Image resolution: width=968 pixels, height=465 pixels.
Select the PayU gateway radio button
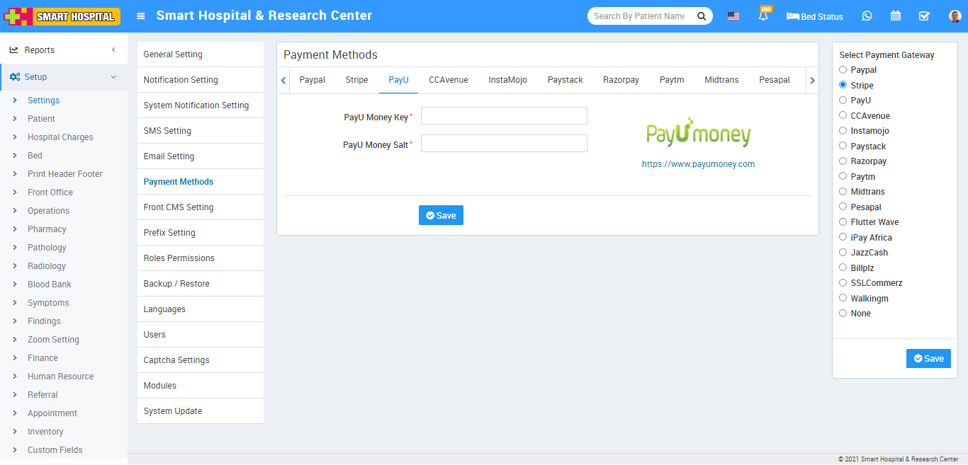[x=843, y=101]
